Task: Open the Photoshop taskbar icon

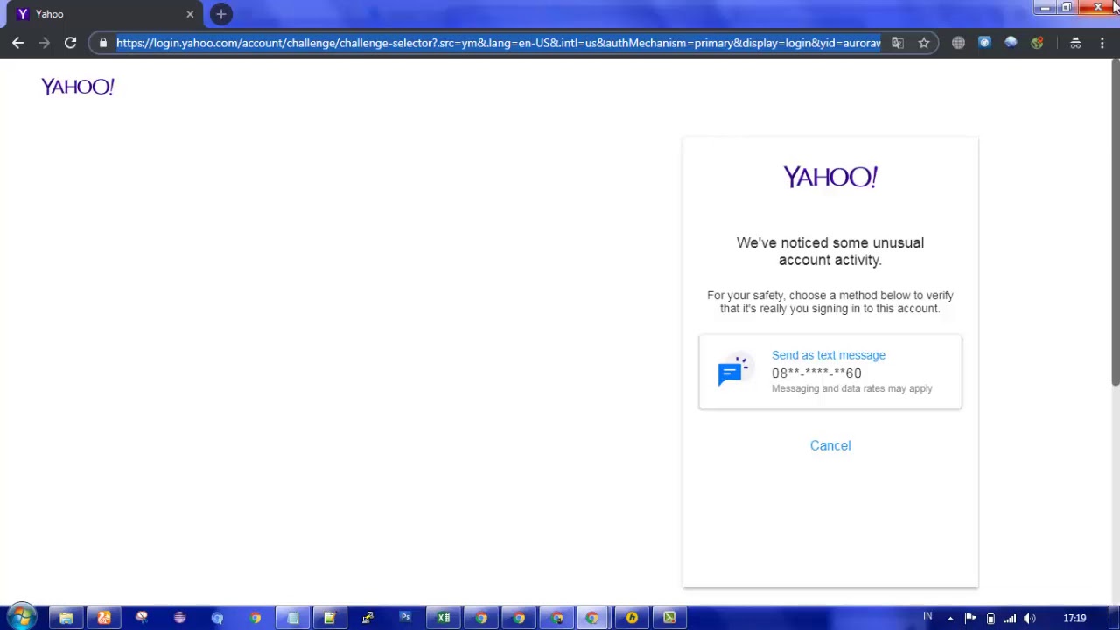Action: (405, 618)
